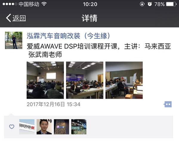Open liker avatar with Awave logo

(x=27, y=127)
